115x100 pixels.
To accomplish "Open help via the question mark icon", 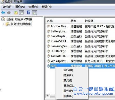I will pos(29,13).
